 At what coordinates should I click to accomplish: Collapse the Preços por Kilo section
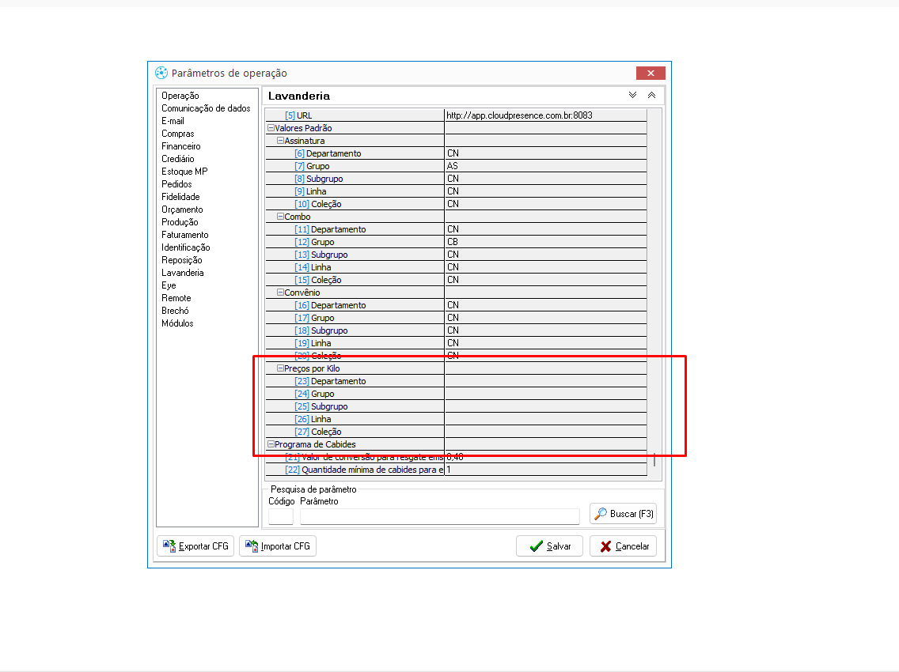[280, 368]
